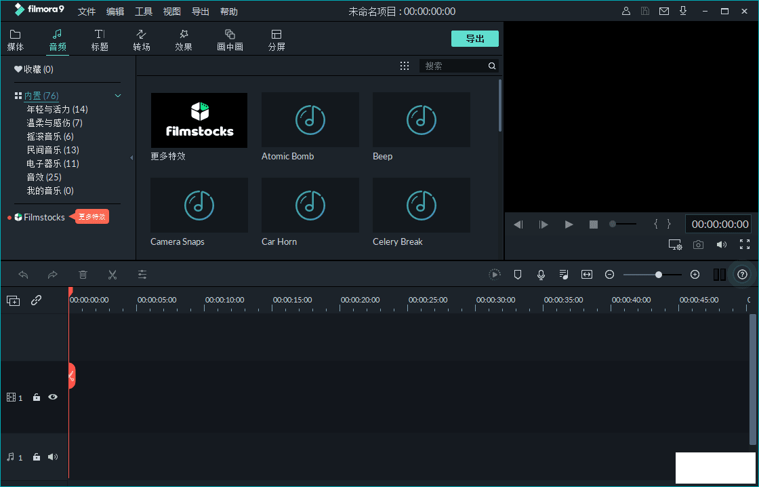Click the scissors split tool
Image resolution: width=759 pixels, height=487 pixels.
(x=112, y=275)
